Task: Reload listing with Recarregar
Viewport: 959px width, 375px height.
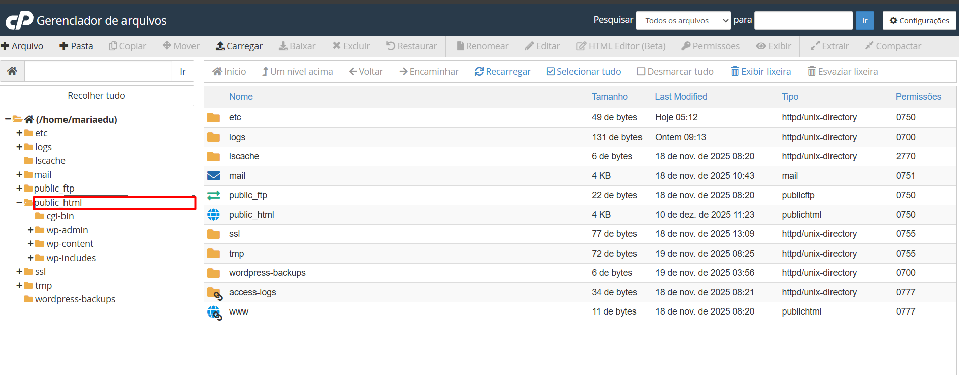Action: 502,72
